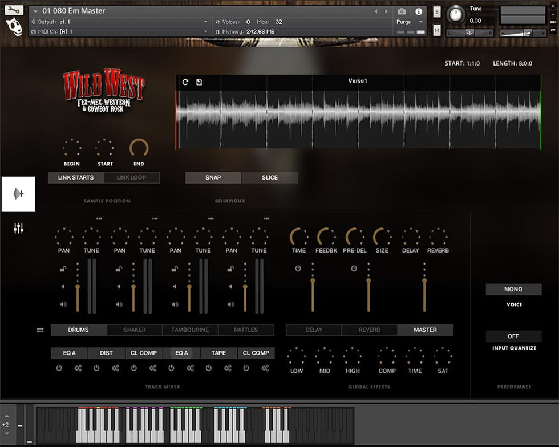This screenshot has height=447, width=559.
Task: Select the REVERB global effects tab
Action: [x=370, y=330]
